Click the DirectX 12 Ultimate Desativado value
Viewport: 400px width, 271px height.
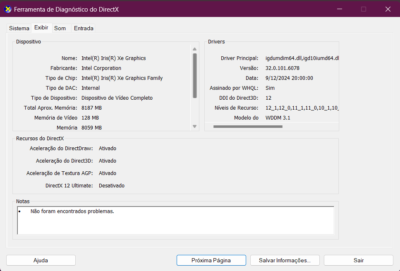[x=112, y=186]
